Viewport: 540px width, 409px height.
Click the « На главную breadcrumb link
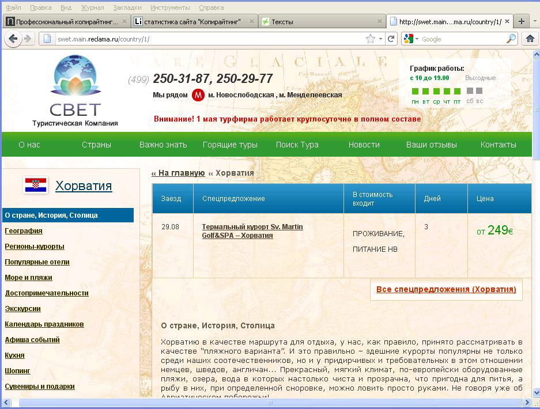178,173
